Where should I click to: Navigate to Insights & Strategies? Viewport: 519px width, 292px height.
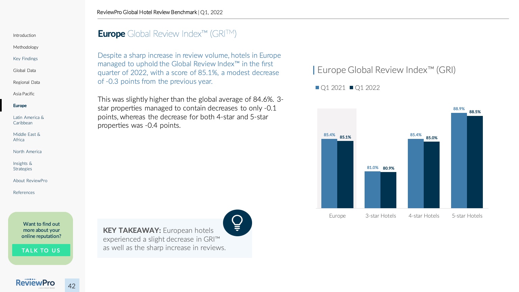[x=23, y=166]
